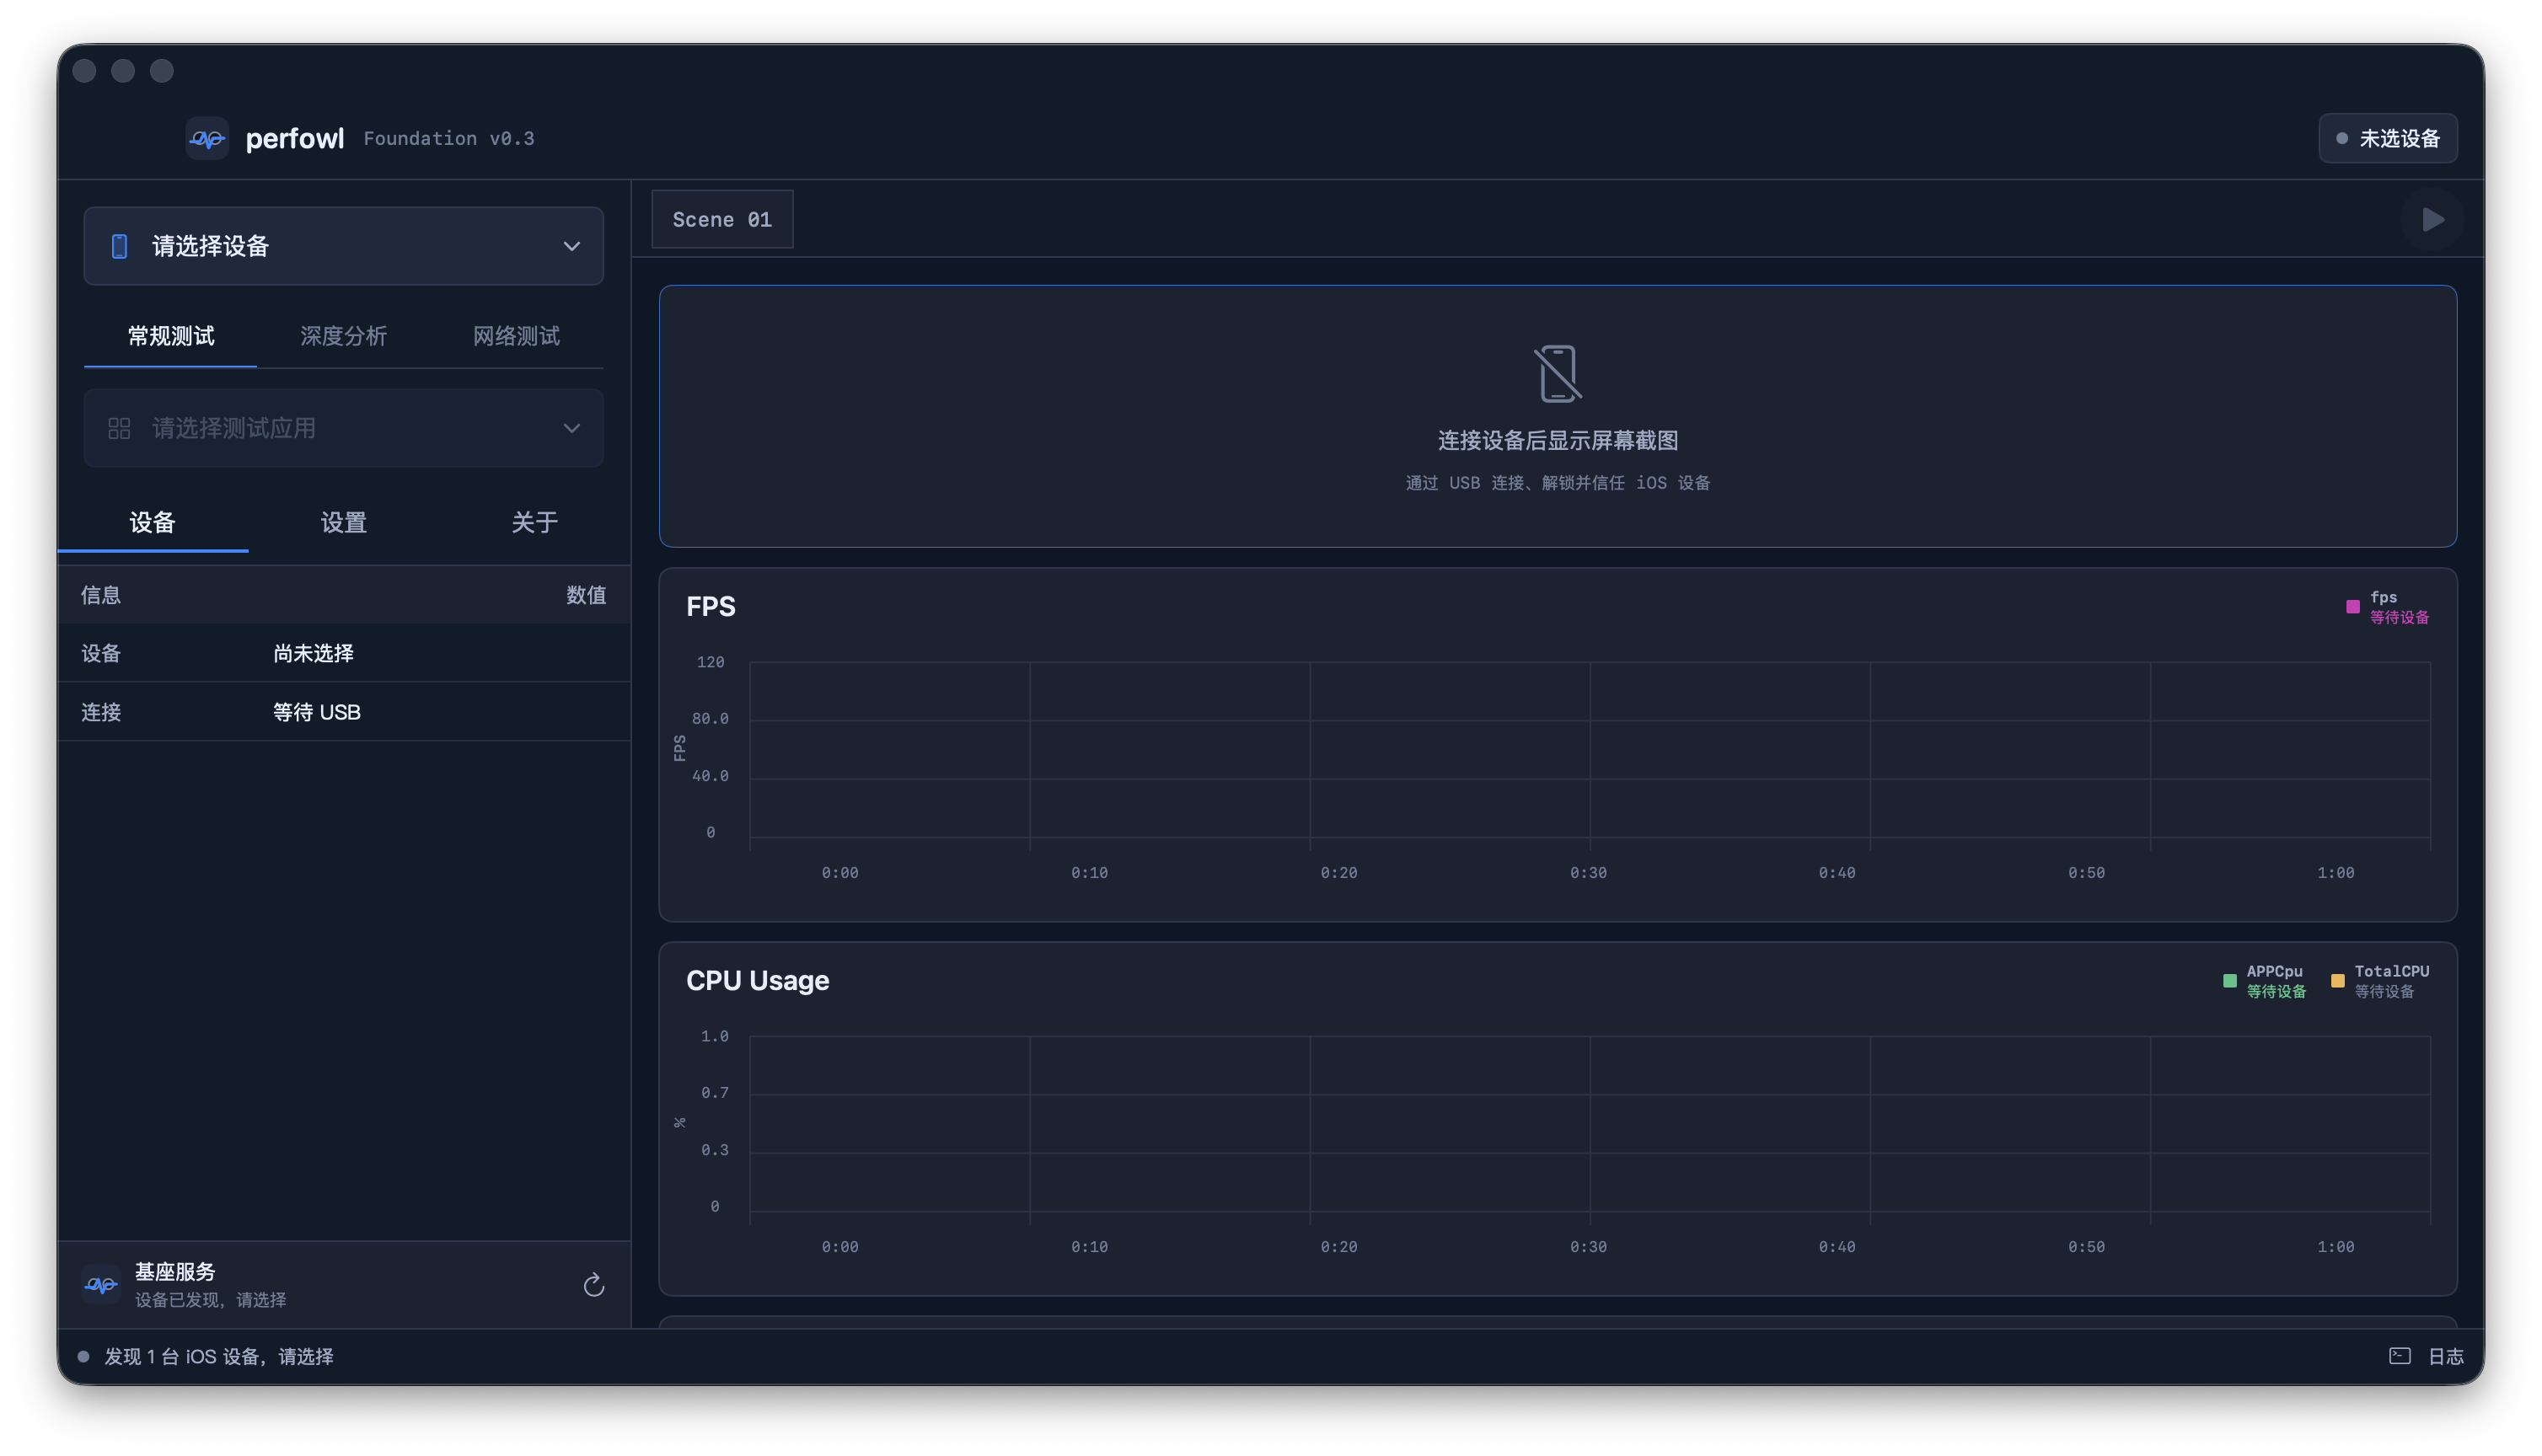Select the 设备 tab
This screenshot has width=2542, height=1456.
(152, 522)
